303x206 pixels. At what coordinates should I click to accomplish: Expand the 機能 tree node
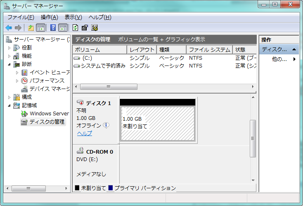[x=9, y=56]
